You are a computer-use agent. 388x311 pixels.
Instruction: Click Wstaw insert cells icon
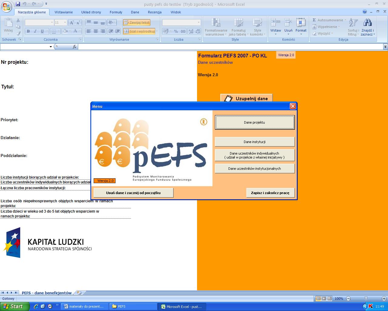click(276, 22)
